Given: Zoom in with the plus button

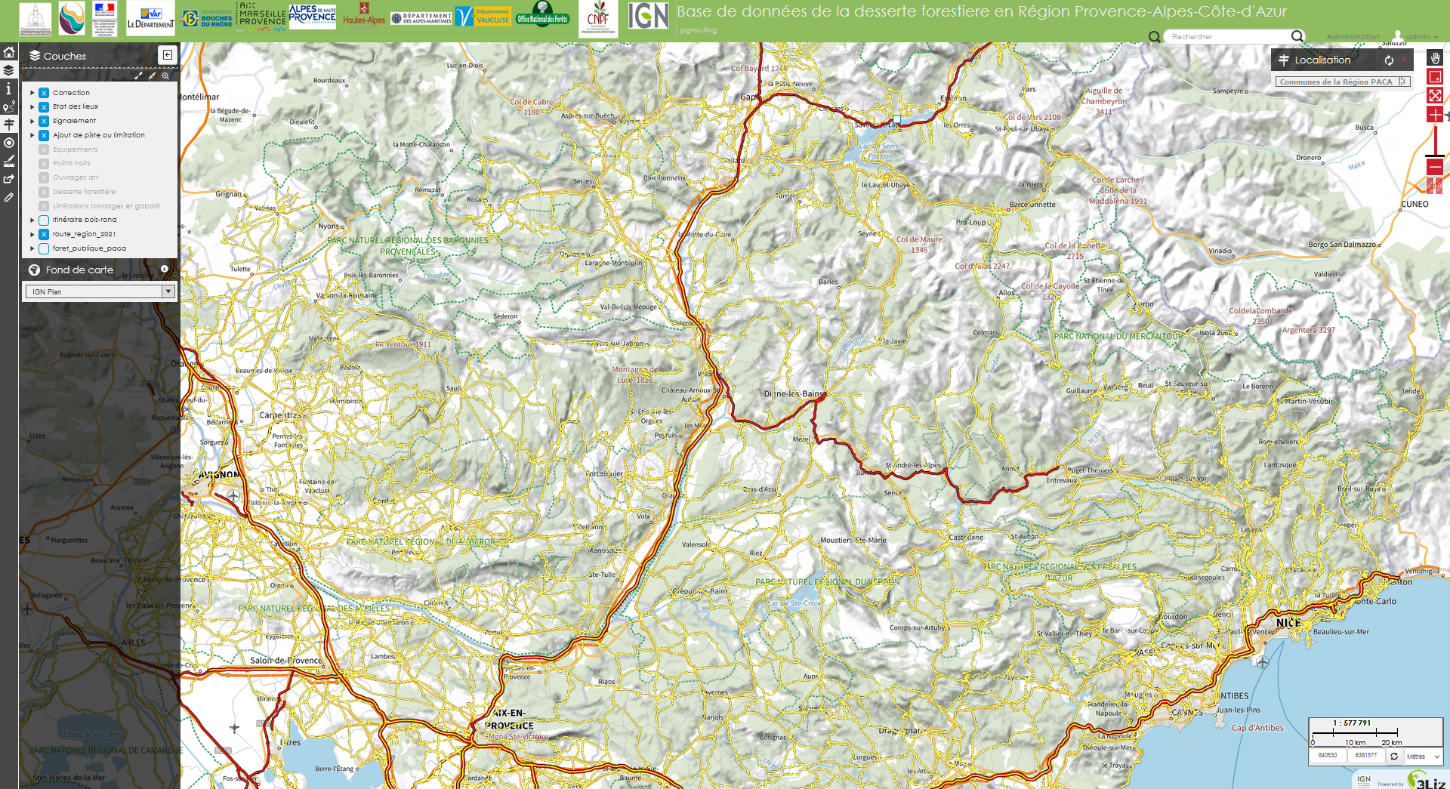Looking at the screenshot, I should click(x=1435, y=115).
